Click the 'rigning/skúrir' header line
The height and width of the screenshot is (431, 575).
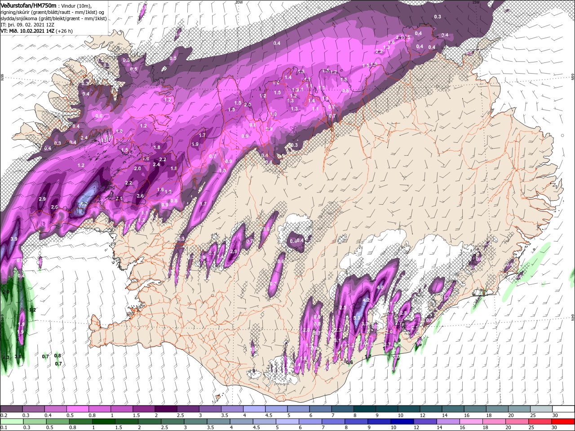[x=53, y=12]
